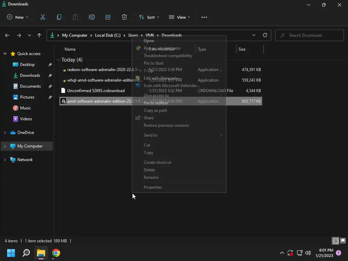Click Local Disk (C:) in breadcrumb

[108, 35]
